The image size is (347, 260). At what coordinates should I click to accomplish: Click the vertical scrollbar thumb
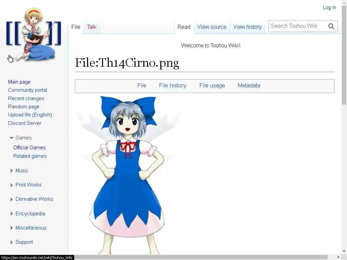[344, 55]
